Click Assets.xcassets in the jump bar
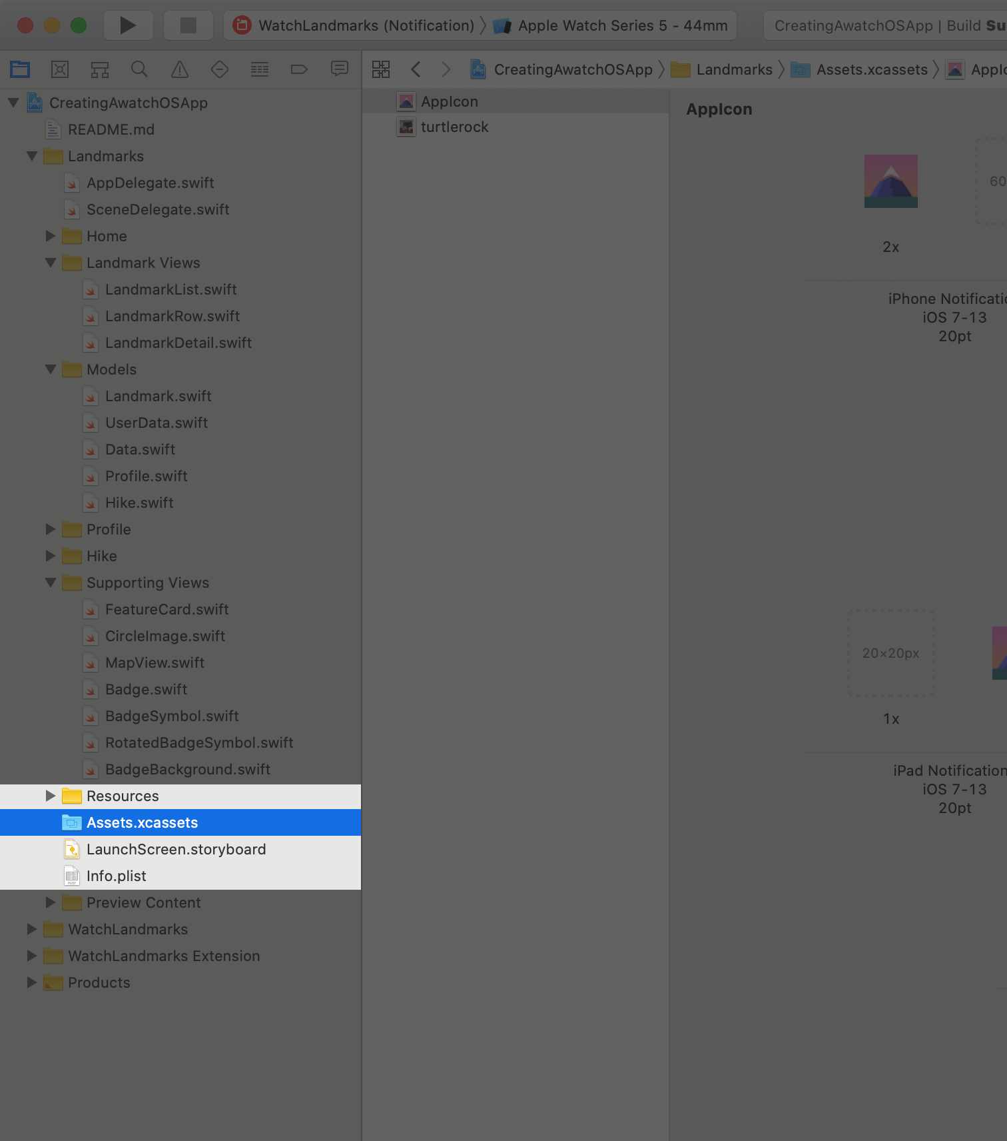Image resolution: width=1007 pixels, height=1141 pixels. (x=859, y=69)
